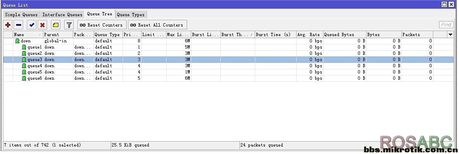Open the Queue Types tab
Image resolution: width=459 pixels, height=154 pixels.
click(130, 15)
